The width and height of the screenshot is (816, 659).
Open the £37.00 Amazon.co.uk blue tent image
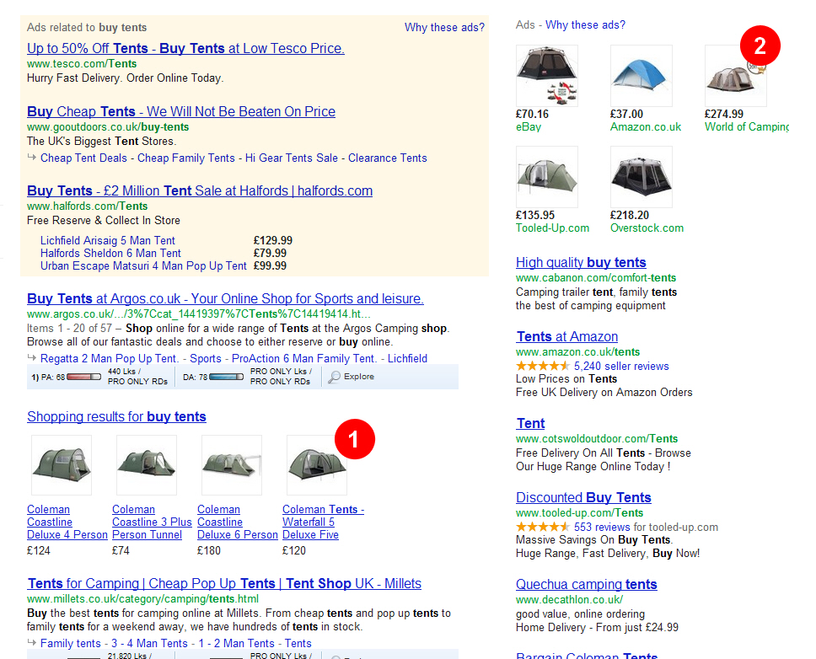tap(642, 76)
